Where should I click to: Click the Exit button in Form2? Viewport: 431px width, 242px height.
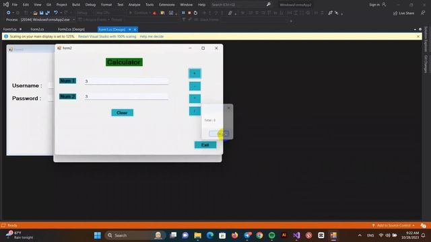click(x=205, y=145)
